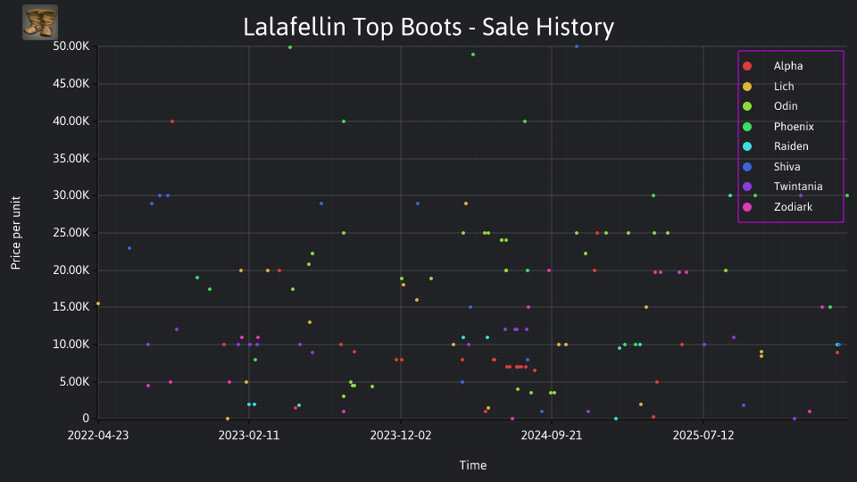Click the purple Twintania legend marker

747,187
